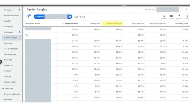The image size is (190, 107).
Task: Click the 31.56% impression share value
Action: (75, 35)
